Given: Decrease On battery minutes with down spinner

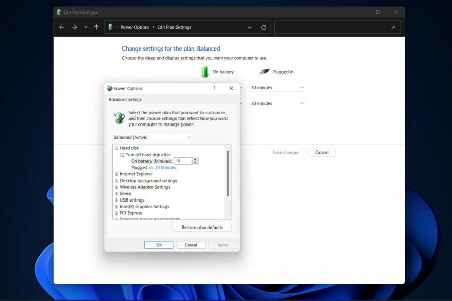Looking at the screenshot, I should (195, 163).
